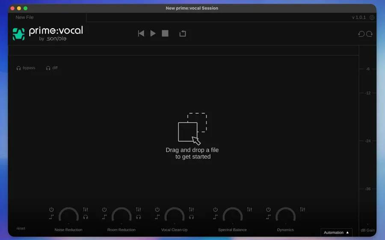The height and width of the screenshot is (240, 385).
Task: Solo-listen Room Reduction with headphone icon
Action: tap(139, 217)
